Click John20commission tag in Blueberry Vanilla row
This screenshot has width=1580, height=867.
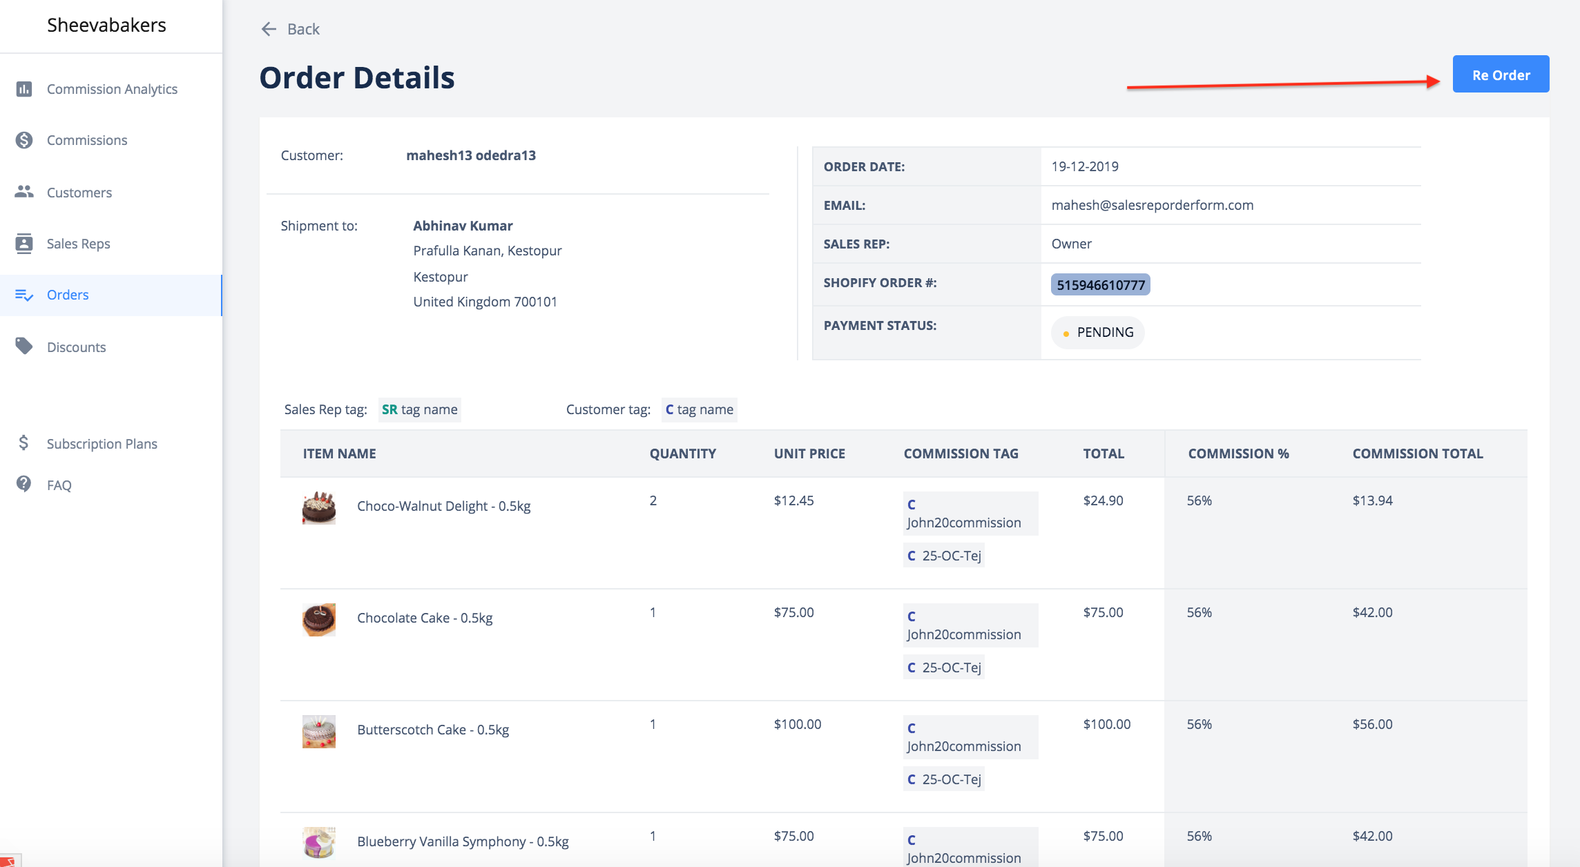[x=971, y=847]
